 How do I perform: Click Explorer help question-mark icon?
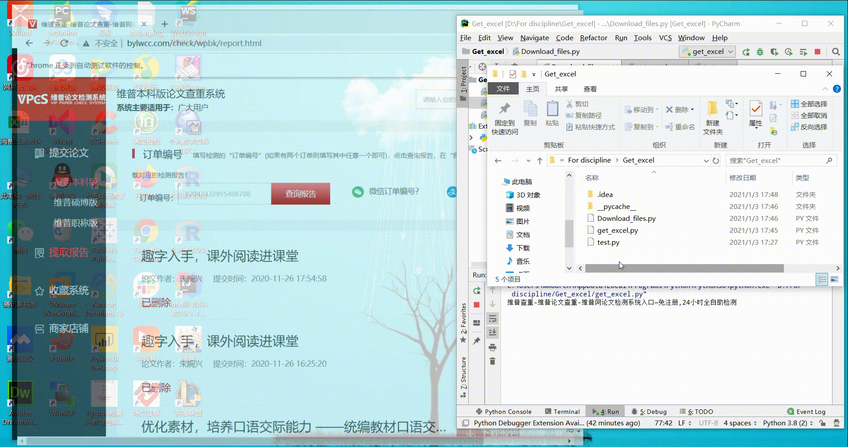click(x=837, y=89)
